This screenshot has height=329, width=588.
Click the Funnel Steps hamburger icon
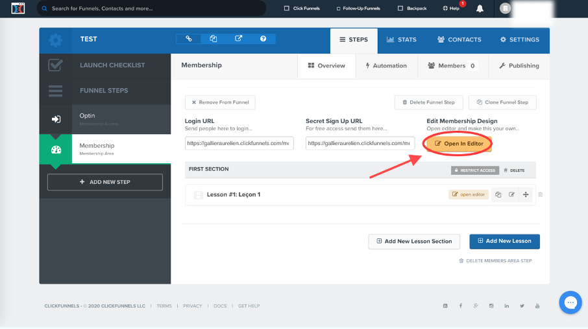(x=56, y=91)
